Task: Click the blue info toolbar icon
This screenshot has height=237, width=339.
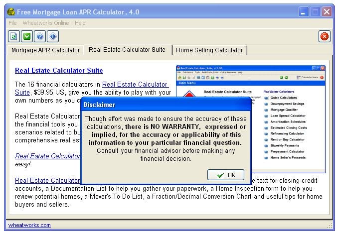Action: [x=53, y=36]
